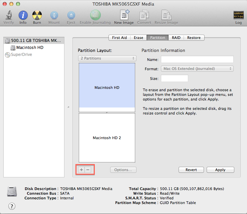The image size is (247, 214).
Task: Click the New Image toolbar icon
Action: 124,15
